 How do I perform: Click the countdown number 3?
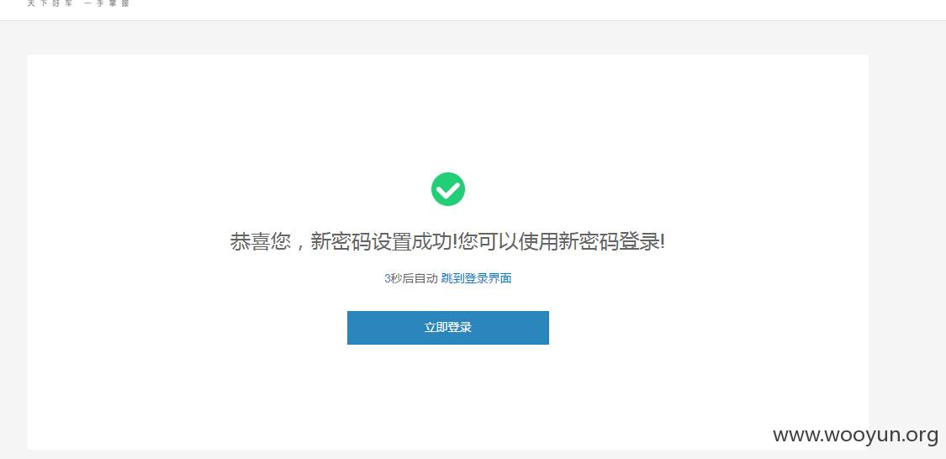(x=388, y=278)
